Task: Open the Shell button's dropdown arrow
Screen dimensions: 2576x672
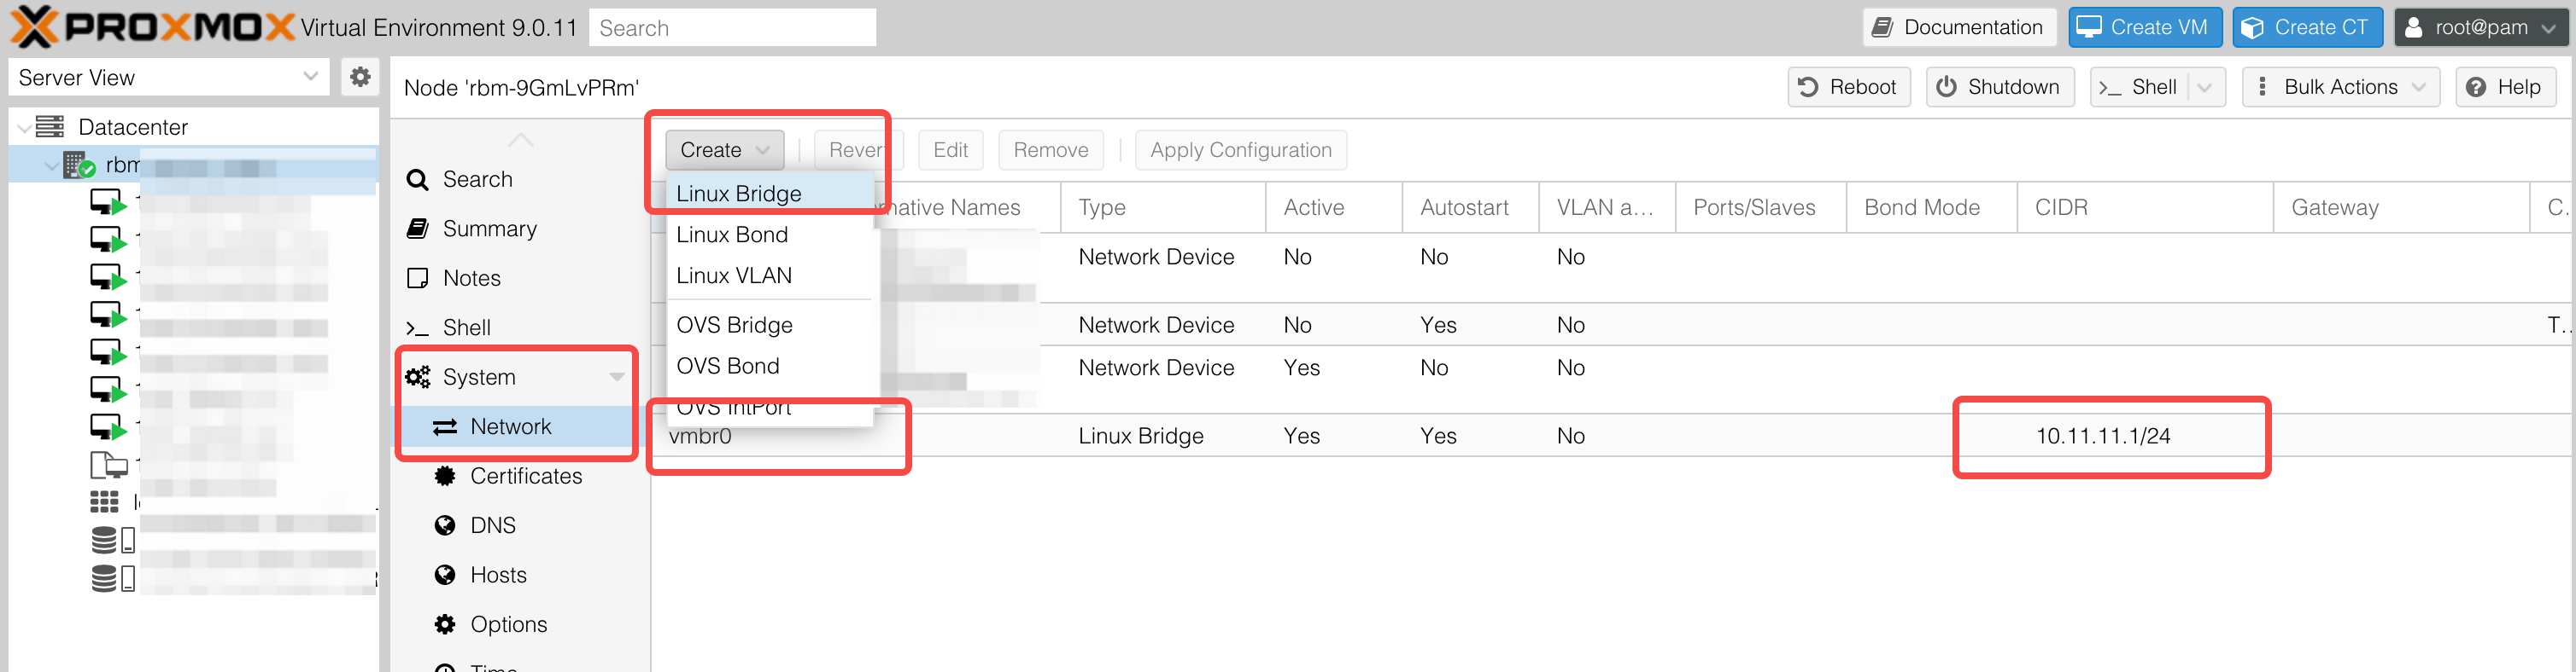Action: pyautogui.click(x=2204, y=87)
